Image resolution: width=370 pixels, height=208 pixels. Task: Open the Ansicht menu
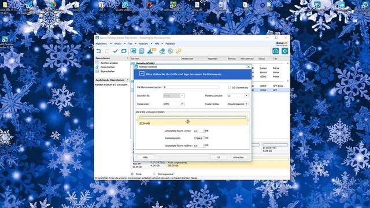pos(118,44)
